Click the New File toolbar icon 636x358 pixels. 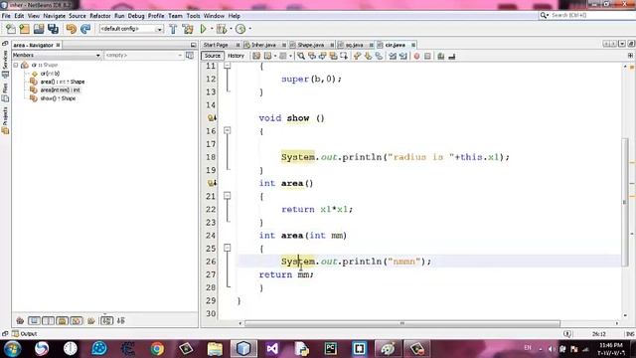11,29
